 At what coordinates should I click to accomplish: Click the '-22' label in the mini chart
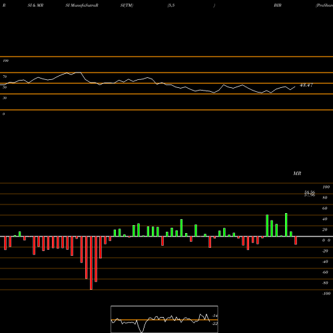(215, 324)
